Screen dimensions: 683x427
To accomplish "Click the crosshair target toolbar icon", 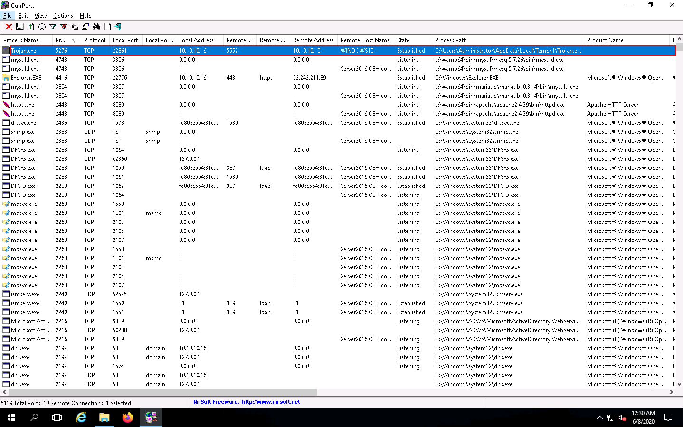I will [x=42, y=27].
